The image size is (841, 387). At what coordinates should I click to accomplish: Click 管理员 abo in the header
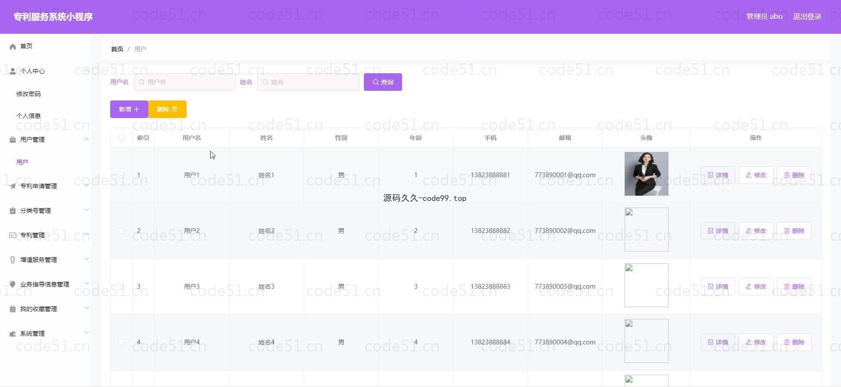(x=764, y=17)
